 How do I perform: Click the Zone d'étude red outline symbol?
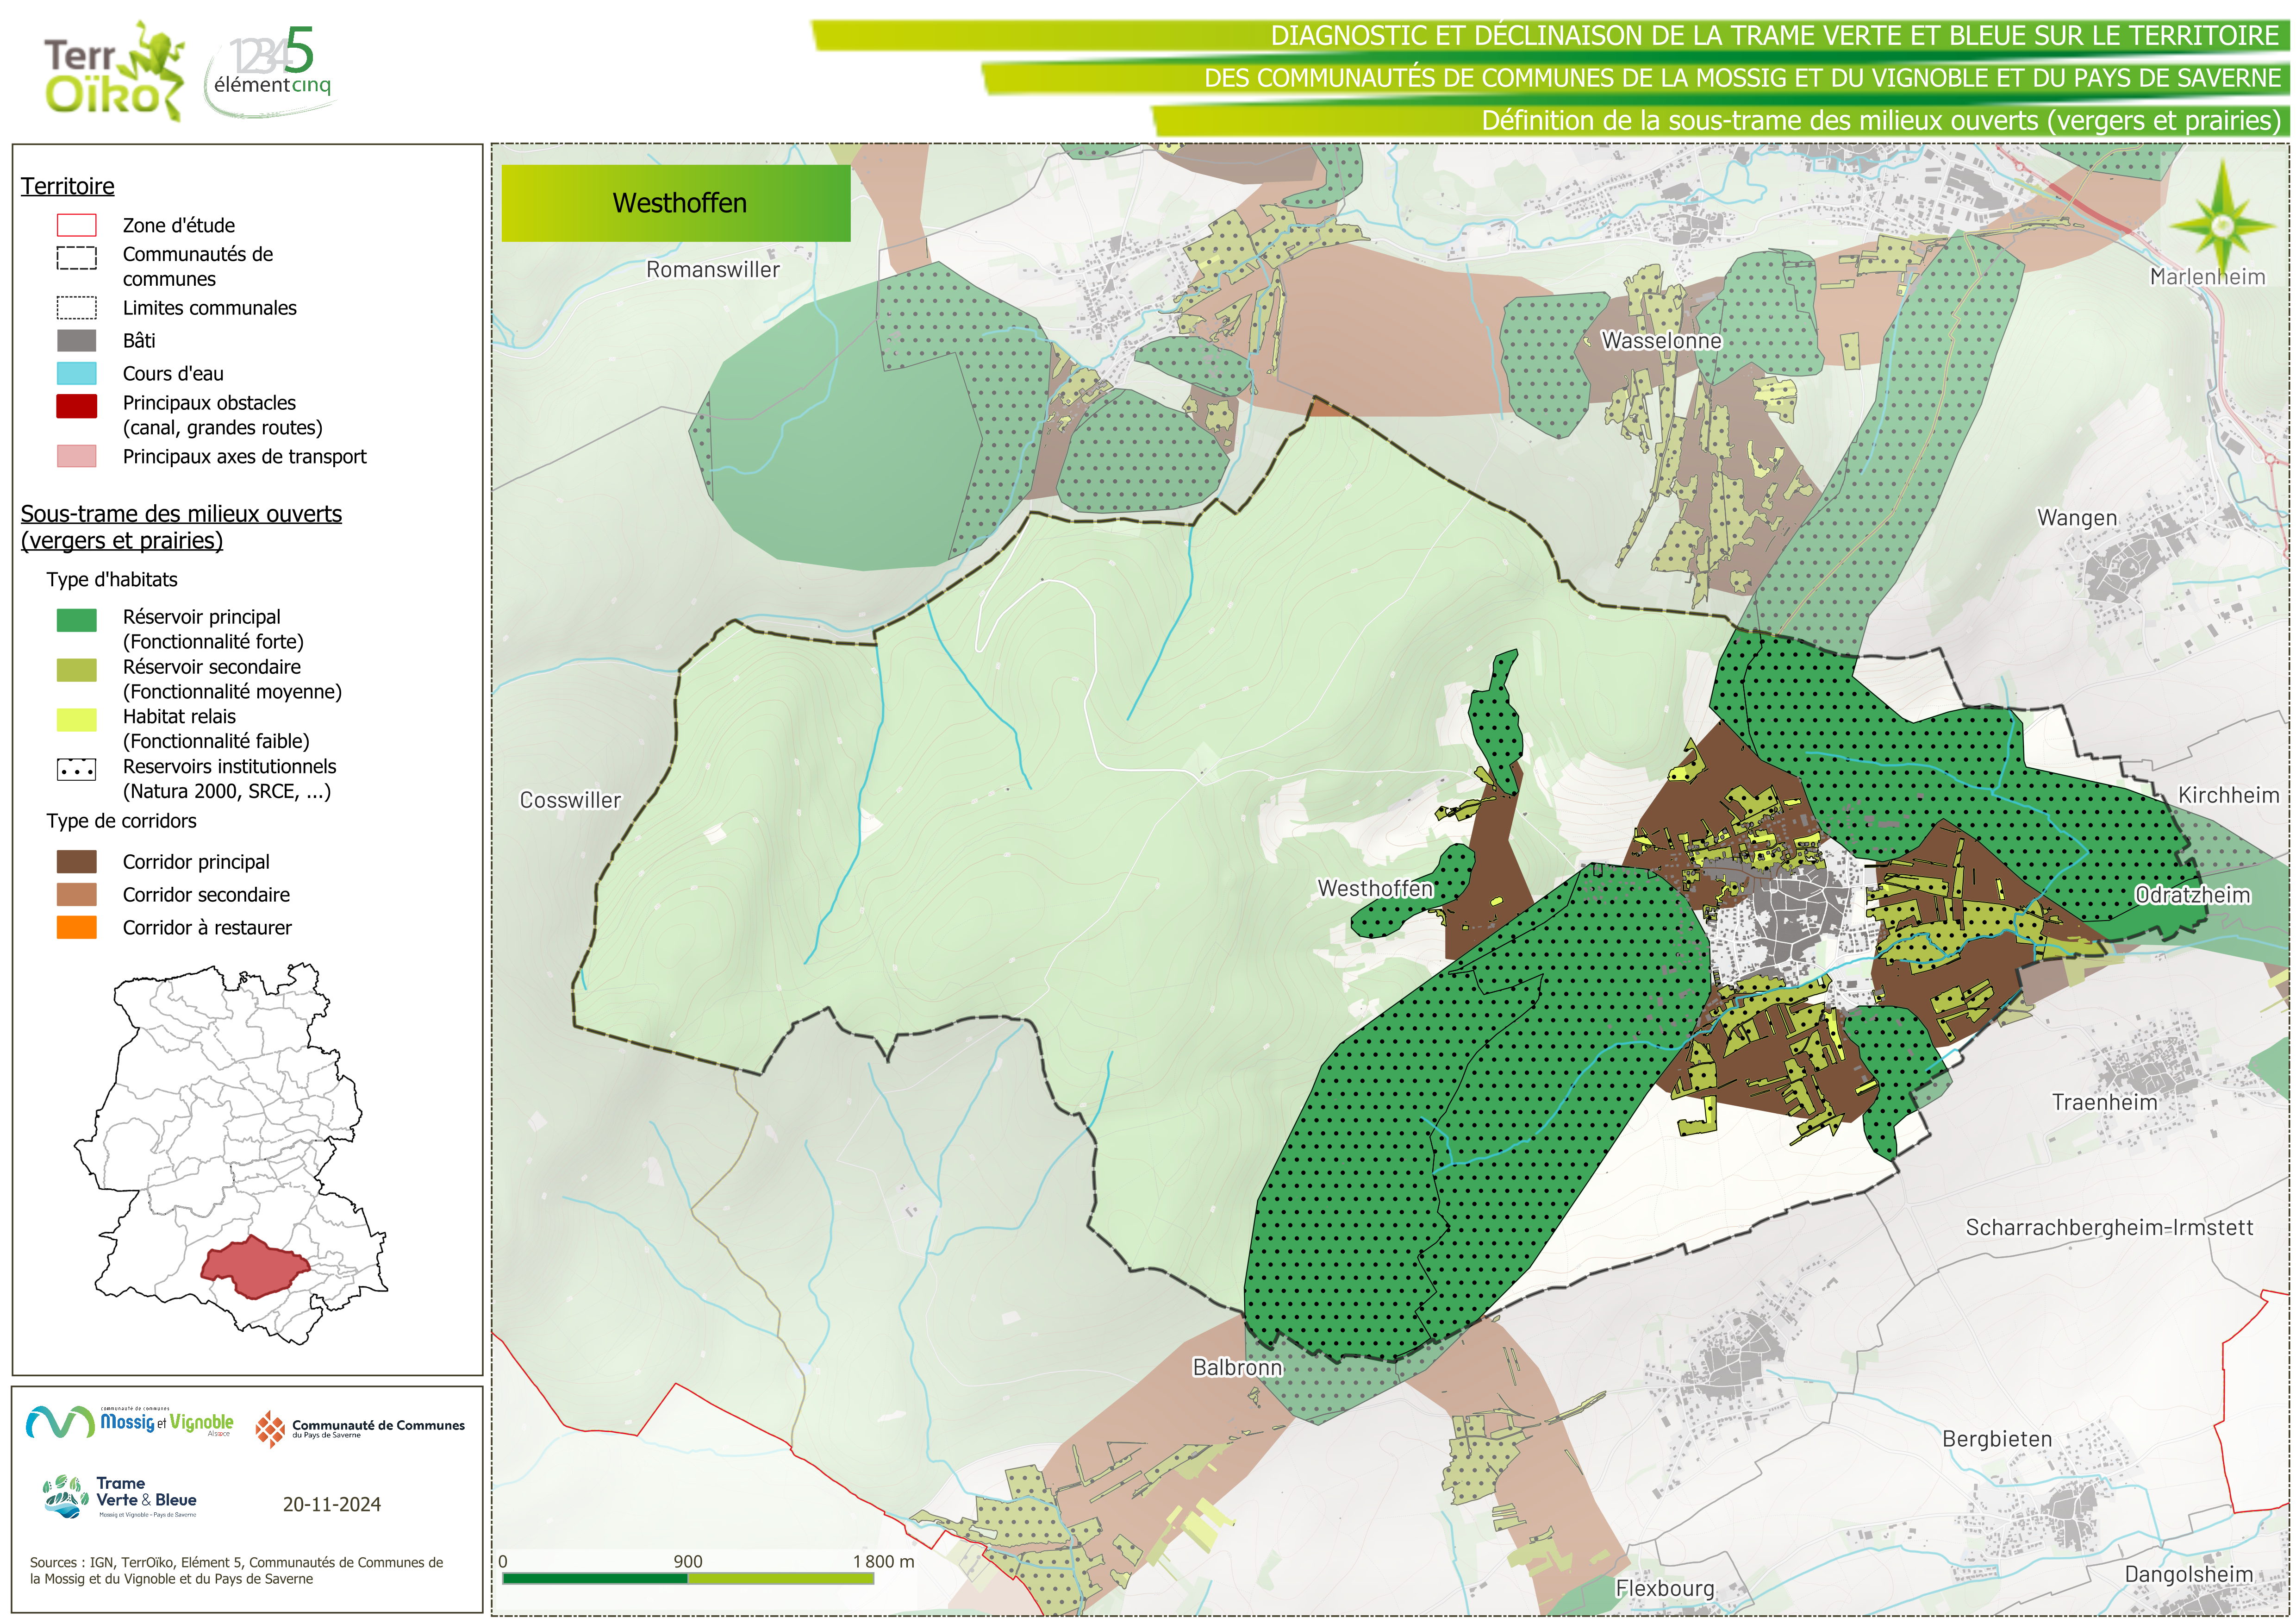(76, 225)
